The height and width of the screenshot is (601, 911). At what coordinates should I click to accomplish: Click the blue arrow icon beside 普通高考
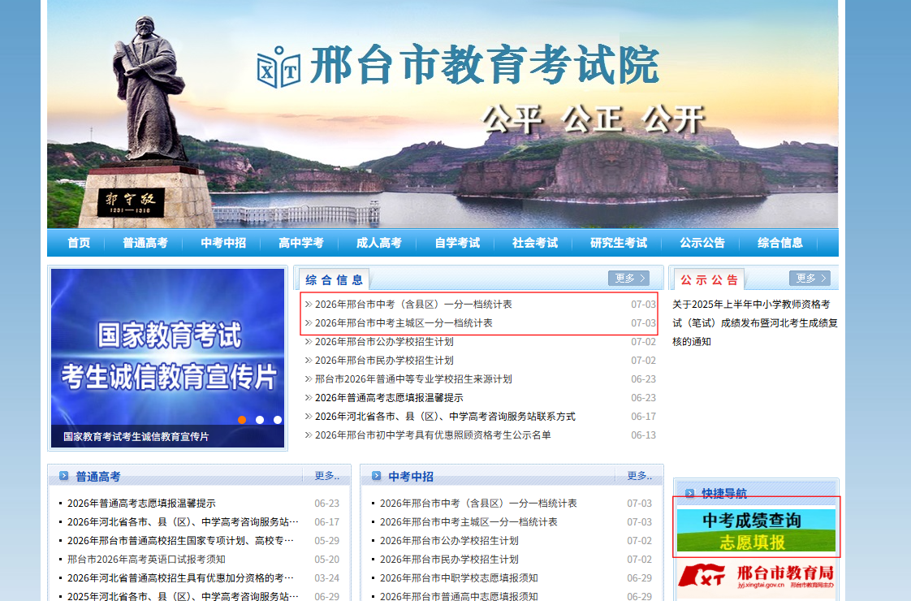pos(64,476)
